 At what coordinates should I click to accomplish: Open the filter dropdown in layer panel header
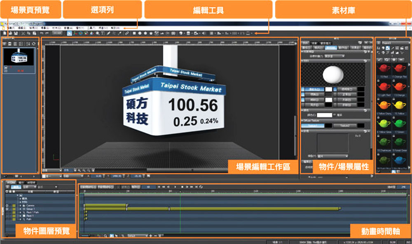click(x=29, y=187)
